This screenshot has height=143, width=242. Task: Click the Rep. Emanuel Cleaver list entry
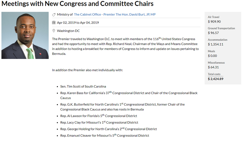point(105,136)
